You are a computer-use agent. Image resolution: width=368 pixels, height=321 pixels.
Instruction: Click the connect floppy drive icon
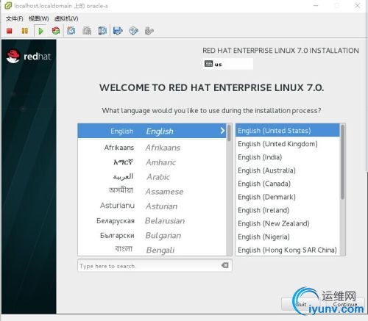[x=118, y=31]
